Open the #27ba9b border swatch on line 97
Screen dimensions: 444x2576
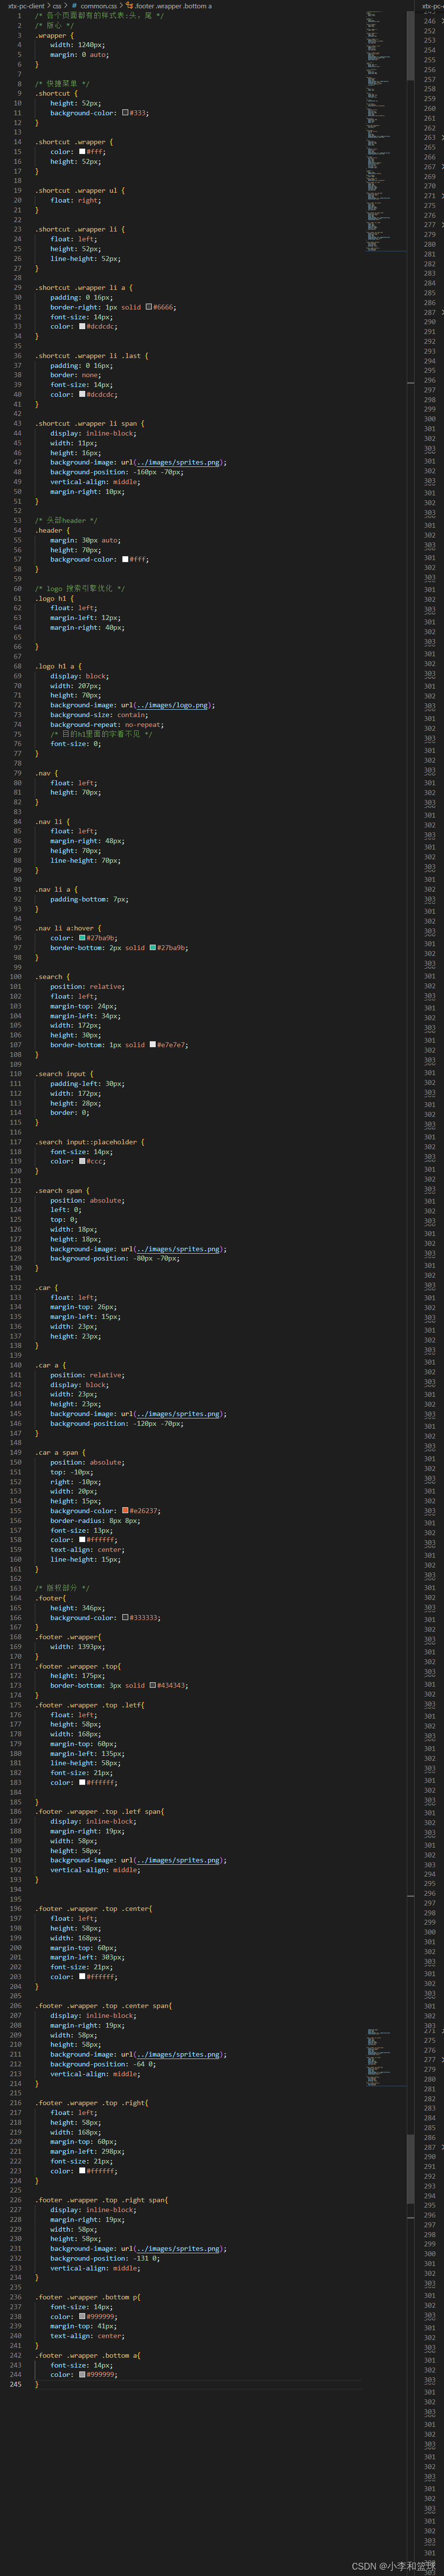[152, 948]
